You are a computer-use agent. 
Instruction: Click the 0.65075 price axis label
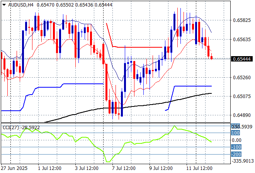click(241, 96)
